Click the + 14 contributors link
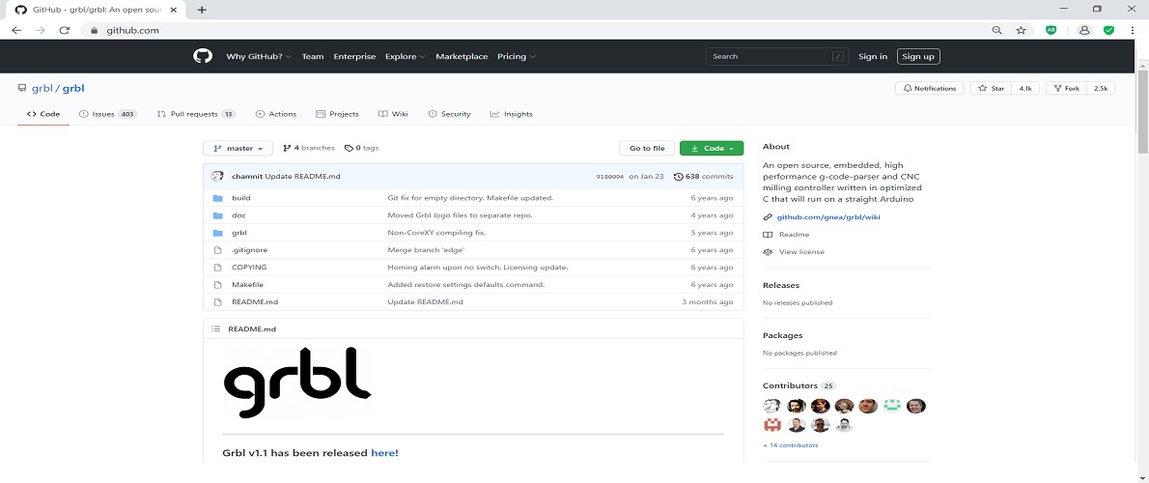Screen dimensions: 1149x483 [790, 445]
